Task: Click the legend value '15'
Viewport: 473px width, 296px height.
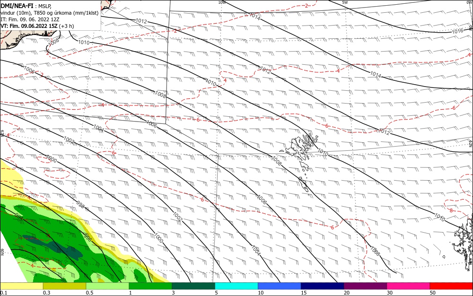Action: pyautogui.click(x=304, y=293)
